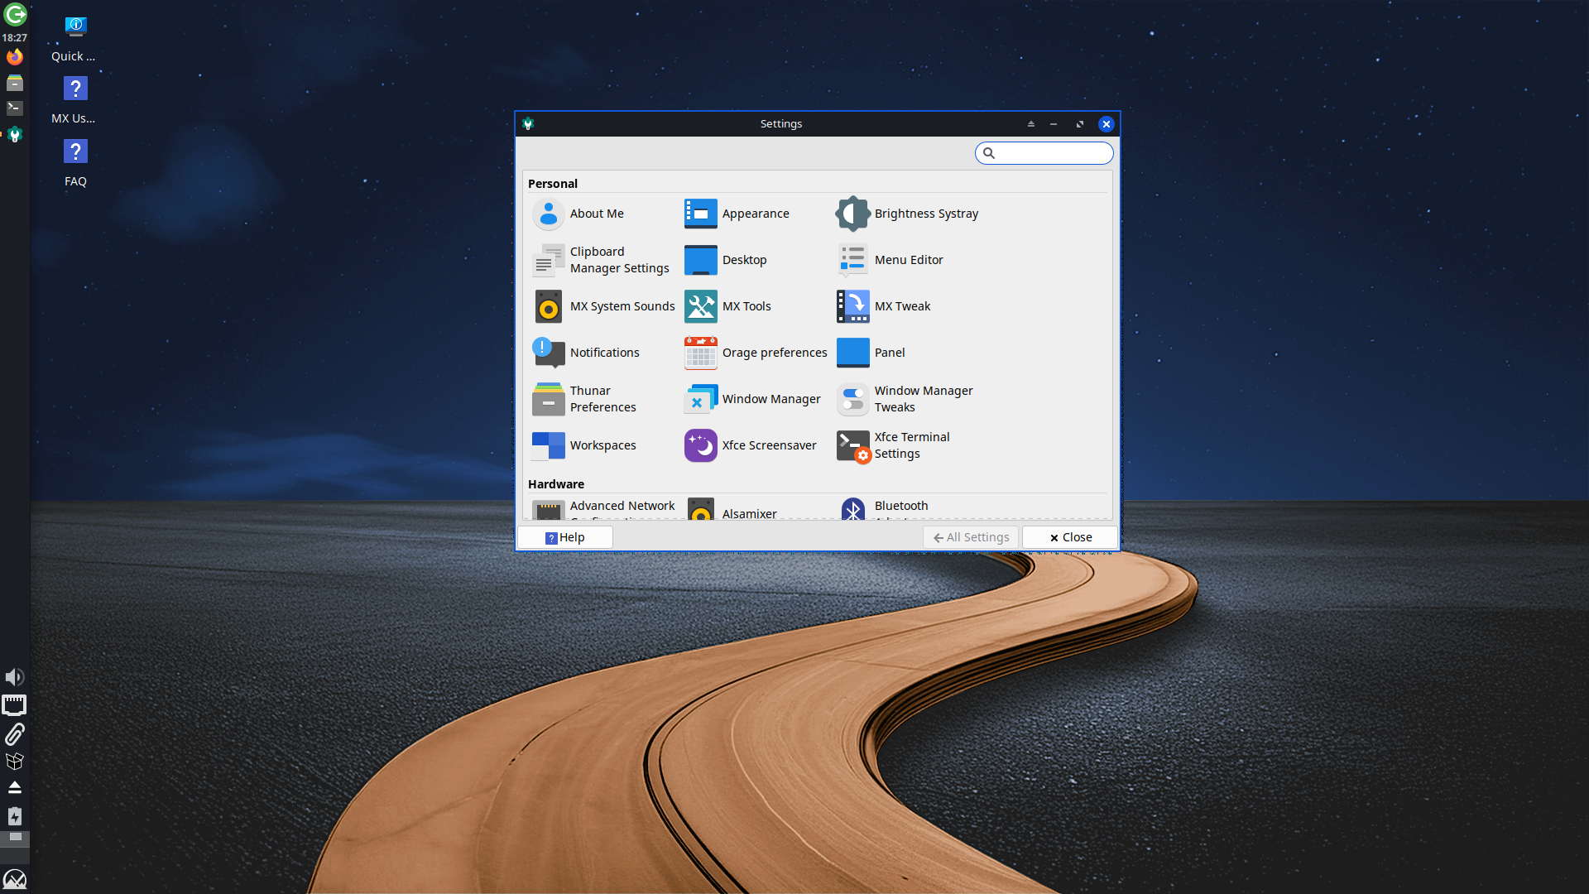
Task: Open Panel settings
Action: pyautogui.click(x=871, y=353)
